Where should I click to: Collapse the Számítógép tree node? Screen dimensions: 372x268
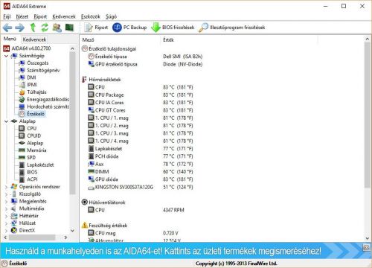tap(6, 56)
